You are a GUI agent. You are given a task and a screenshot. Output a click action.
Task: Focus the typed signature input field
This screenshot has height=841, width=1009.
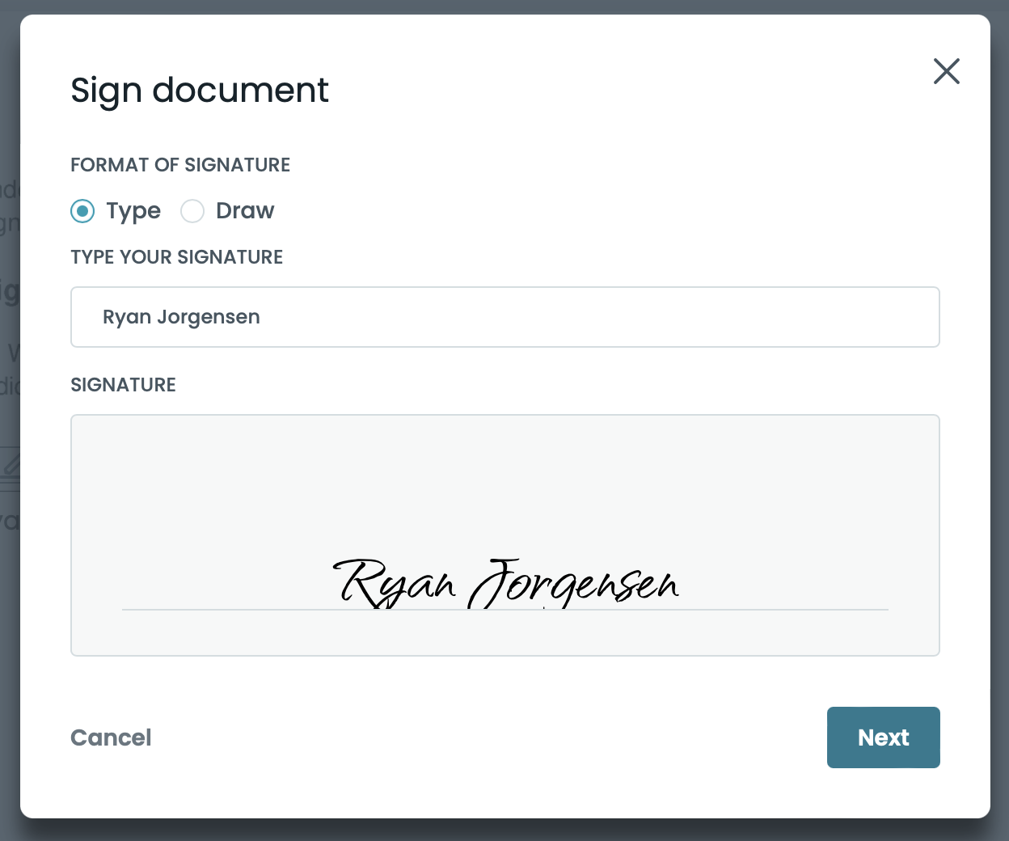pyautogui.click(x=504, y=317)
